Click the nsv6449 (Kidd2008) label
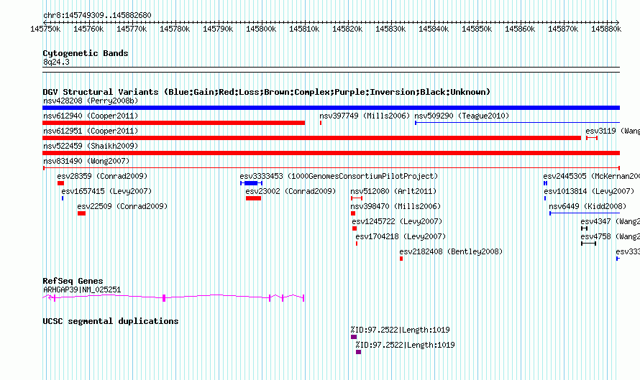The image size is (640, 380). 588,206
